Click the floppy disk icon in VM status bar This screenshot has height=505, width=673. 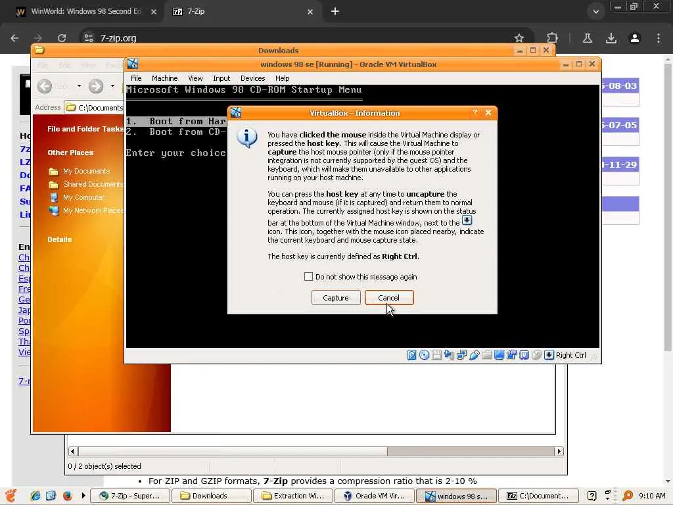[x=436, y=354]
